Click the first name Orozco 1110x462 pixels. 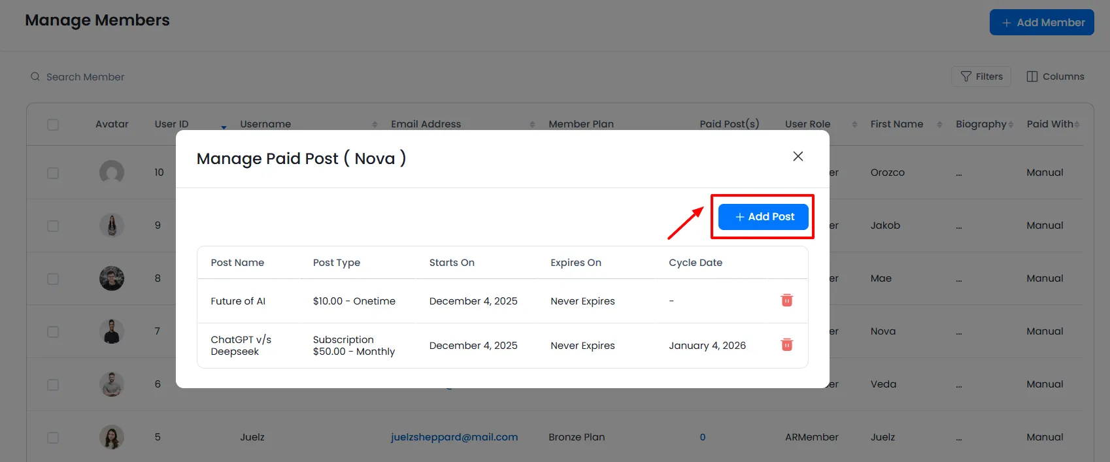click(887, 173)
